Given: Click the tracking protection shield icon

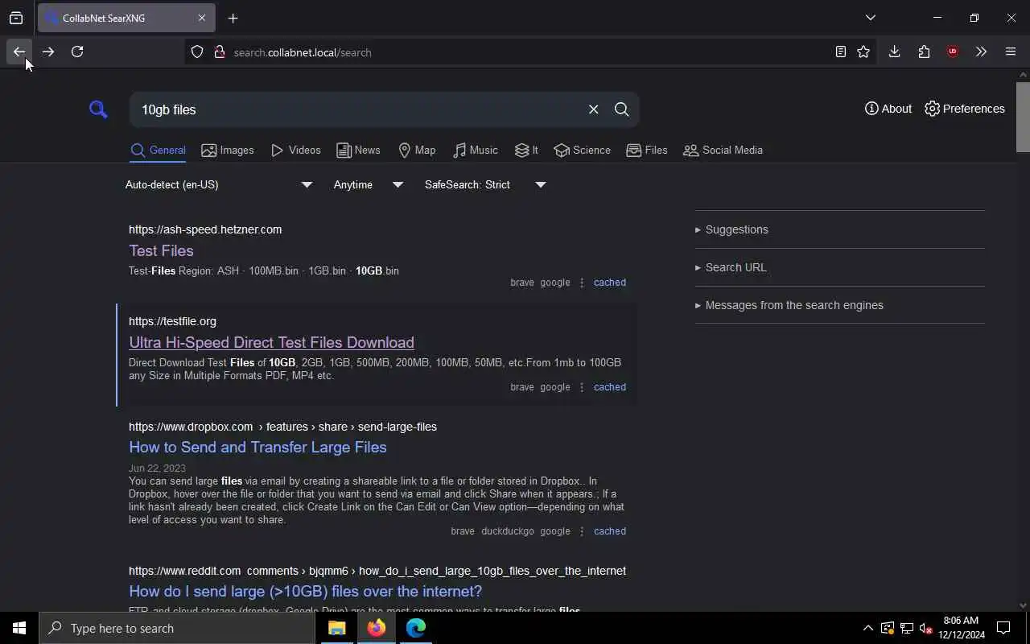Looking at the screenshot, I should click(197, 52).
